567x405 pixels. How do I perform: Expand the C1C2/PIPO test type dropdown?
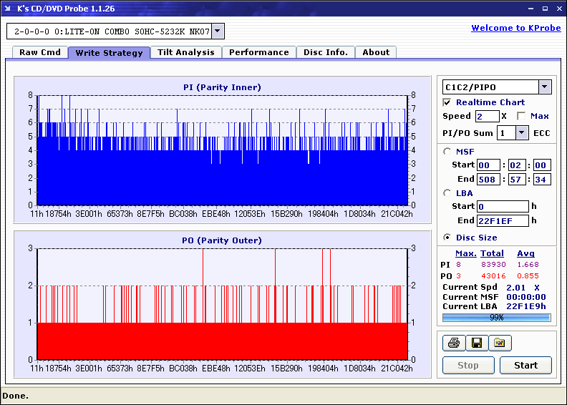[x=544, y=87]
